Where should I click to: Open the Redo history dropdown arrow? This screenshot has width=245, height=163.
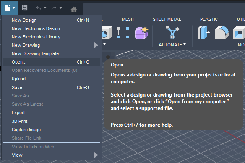click(x=61, y=8)
